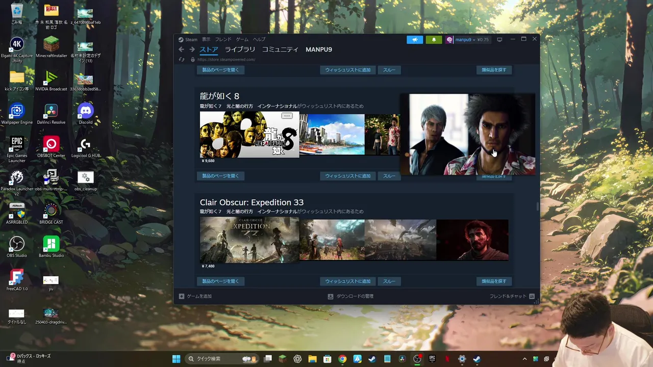
Task: Open the 龍が如く8 main capsule image
Action: [x=249, y=135]
